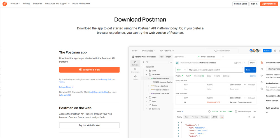Open the Code snippet icon in right sidebar
This screenshot has height=138, width=280.
pos(262,76)
